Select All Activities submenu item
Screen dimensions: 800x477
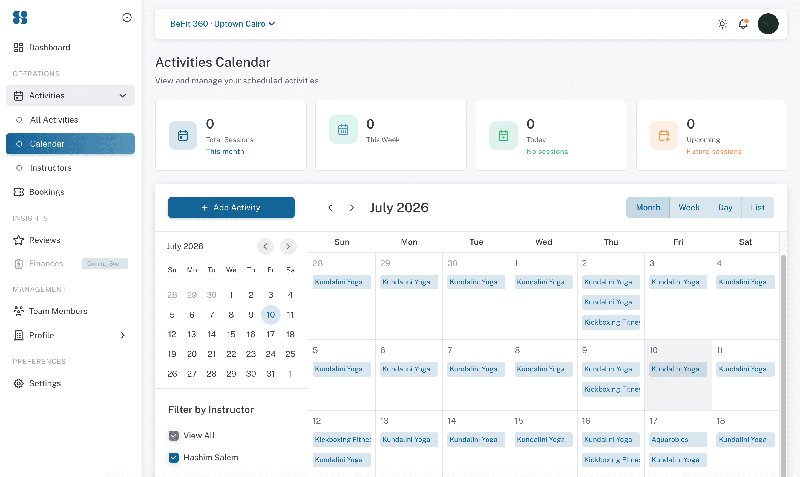pyautogui.click(x=70, y=120)
